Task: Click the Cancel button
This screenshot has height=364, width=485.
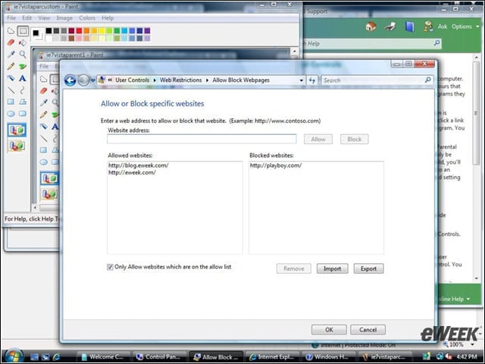Action: (368, 330)
